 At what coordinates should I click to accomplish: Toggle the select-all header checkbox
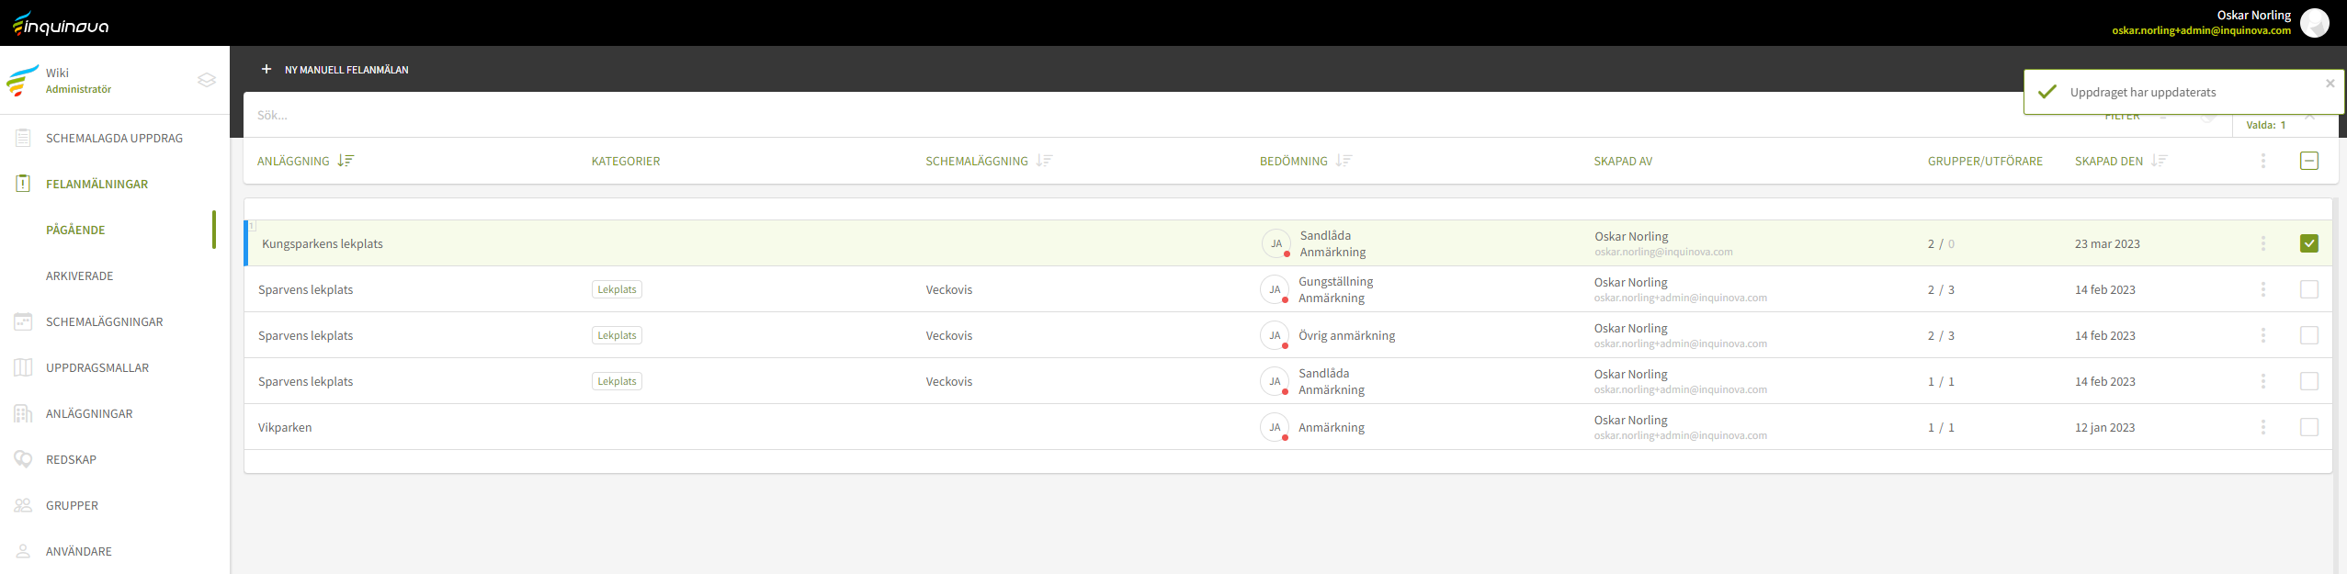tap(2308, 161)
